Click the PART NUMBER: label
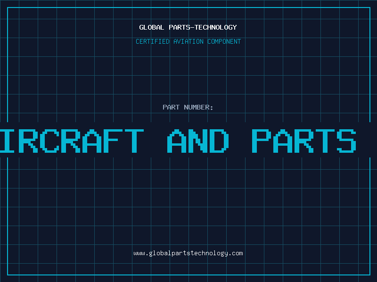Image resolution: width=377 pixels, height=282 pixels. click(x=188, y=107)
